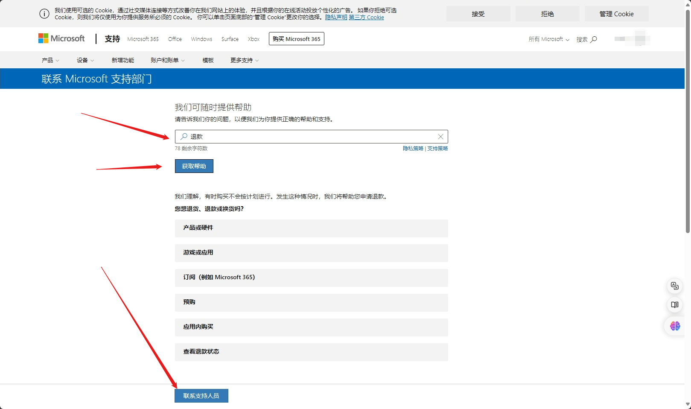Expand the 预购 option
Image resolution: width=691 pixels, height=409 pixels.
312,302
